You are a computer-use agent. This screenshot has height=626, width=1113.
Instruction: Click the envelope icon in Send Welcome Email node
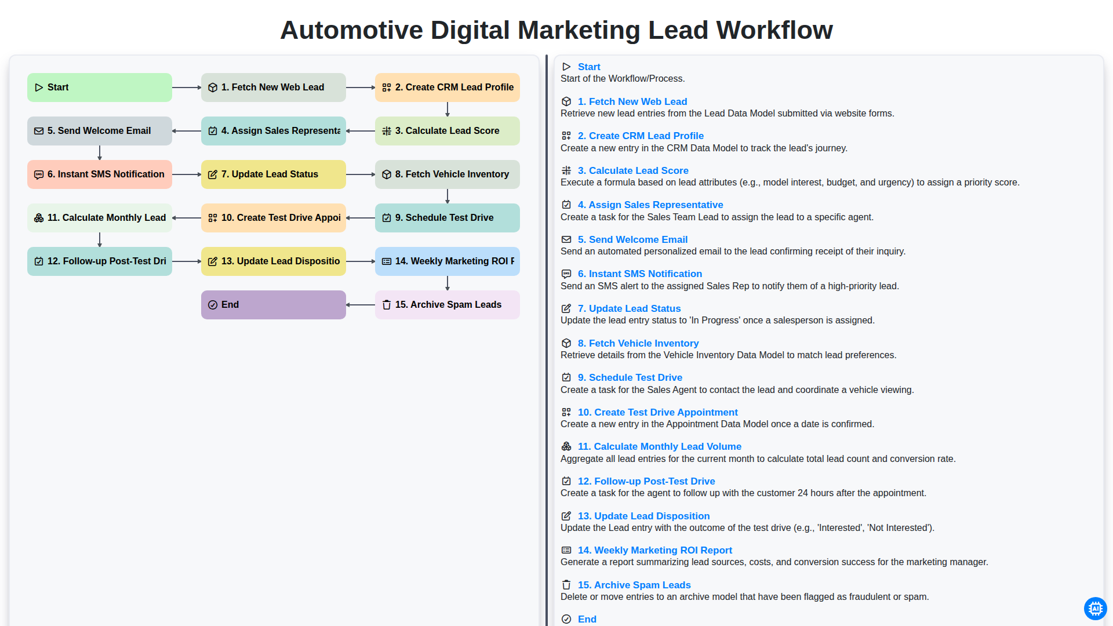[39, 131]
